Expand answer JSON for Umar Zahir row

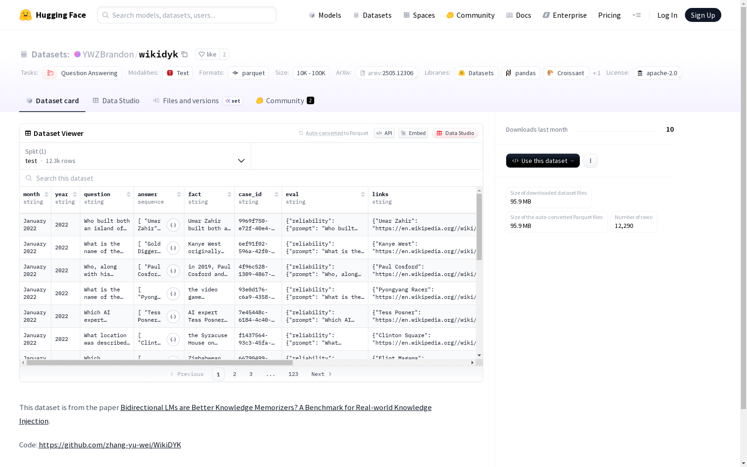pos(173,225)
